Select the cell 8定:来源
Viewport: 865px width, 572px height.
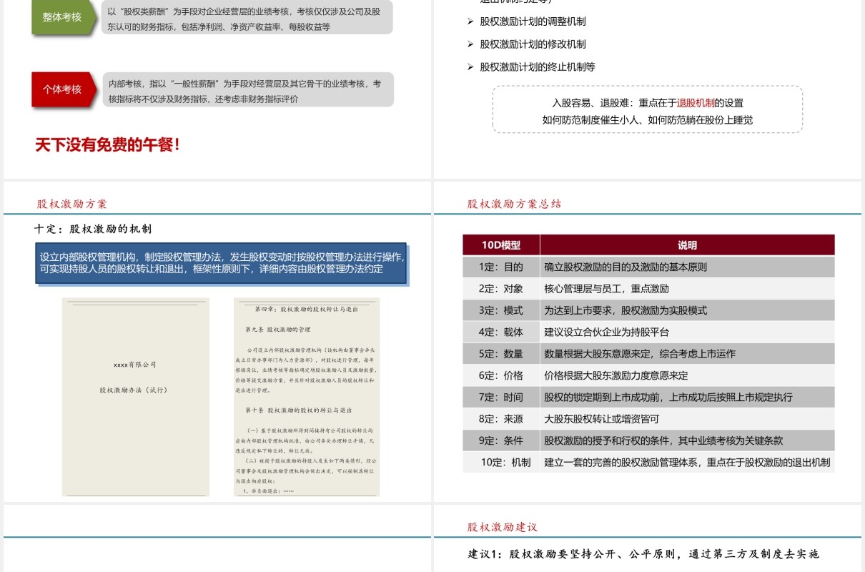(x=501, y=419)
